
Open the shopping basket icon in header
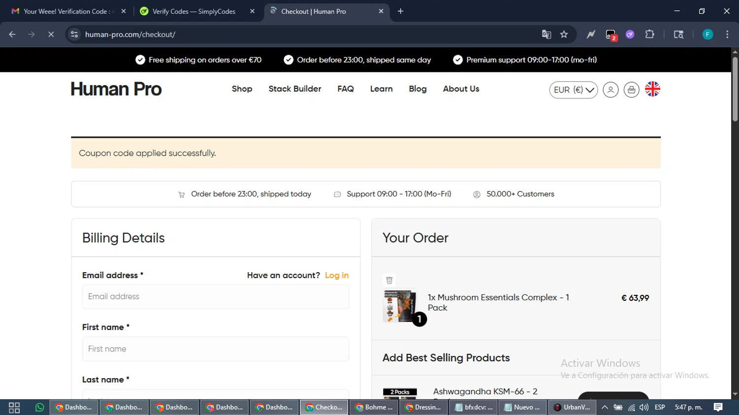(x=632, y=90)
